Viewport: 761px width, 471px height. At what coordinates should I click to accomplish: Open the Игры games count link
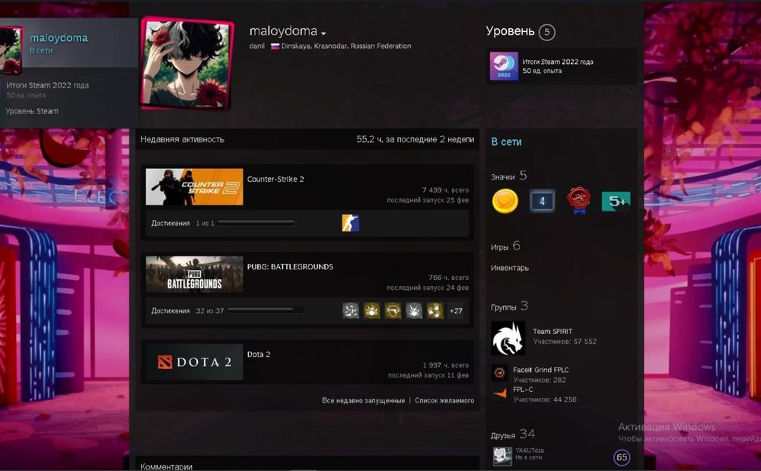(x=505, y=247)
